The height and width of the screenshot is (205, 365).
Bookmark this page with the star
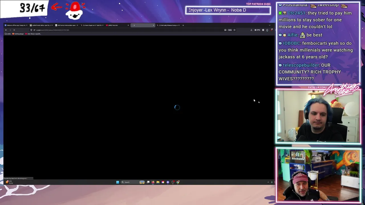[x=234, y=30]
